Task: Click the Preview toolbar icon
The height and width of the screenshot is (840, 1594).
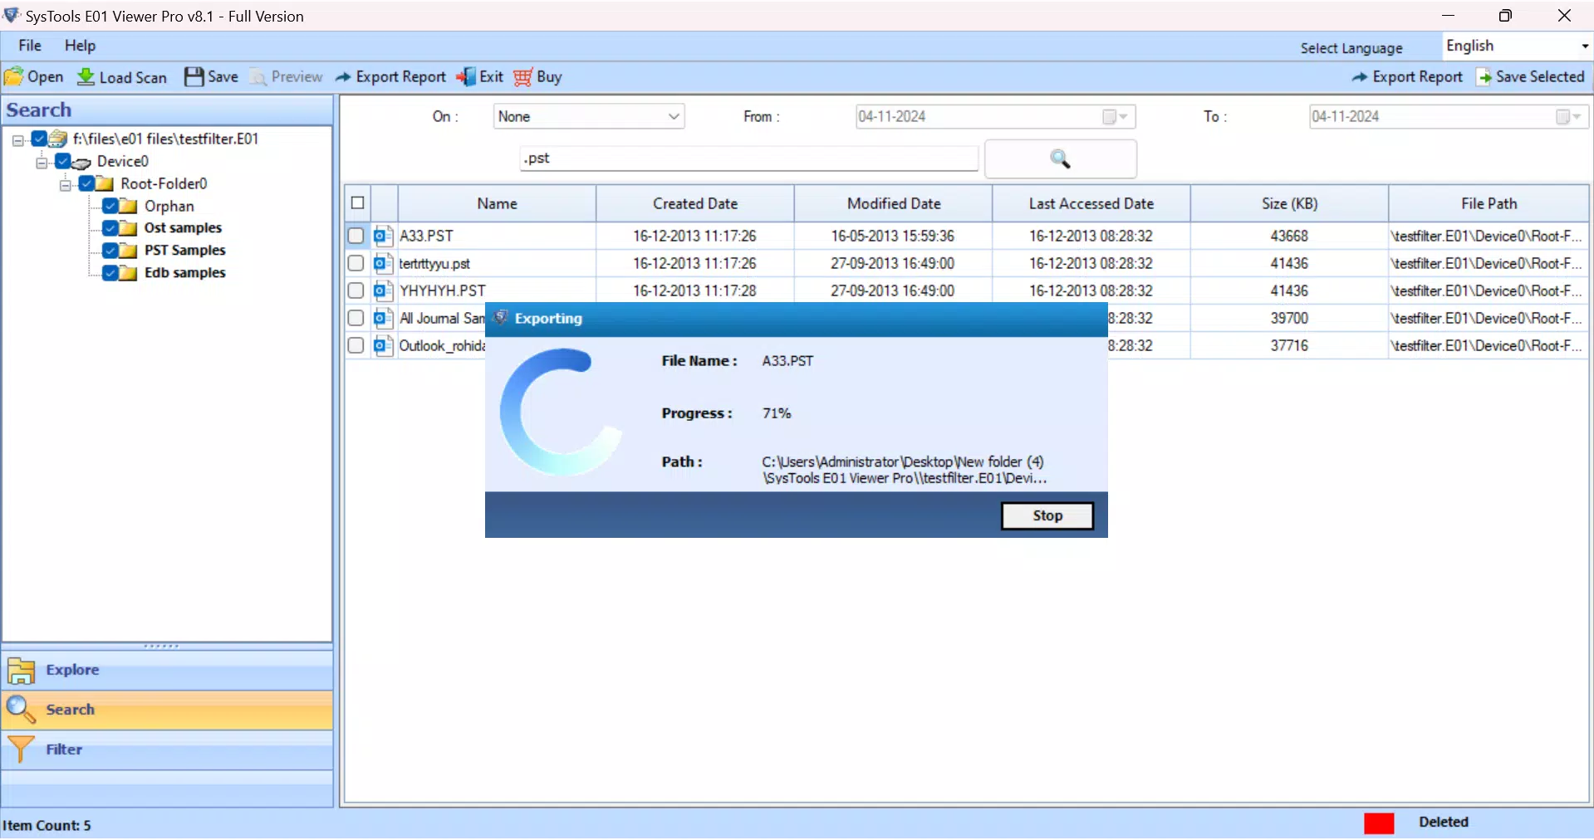Action: click(258, 77)
